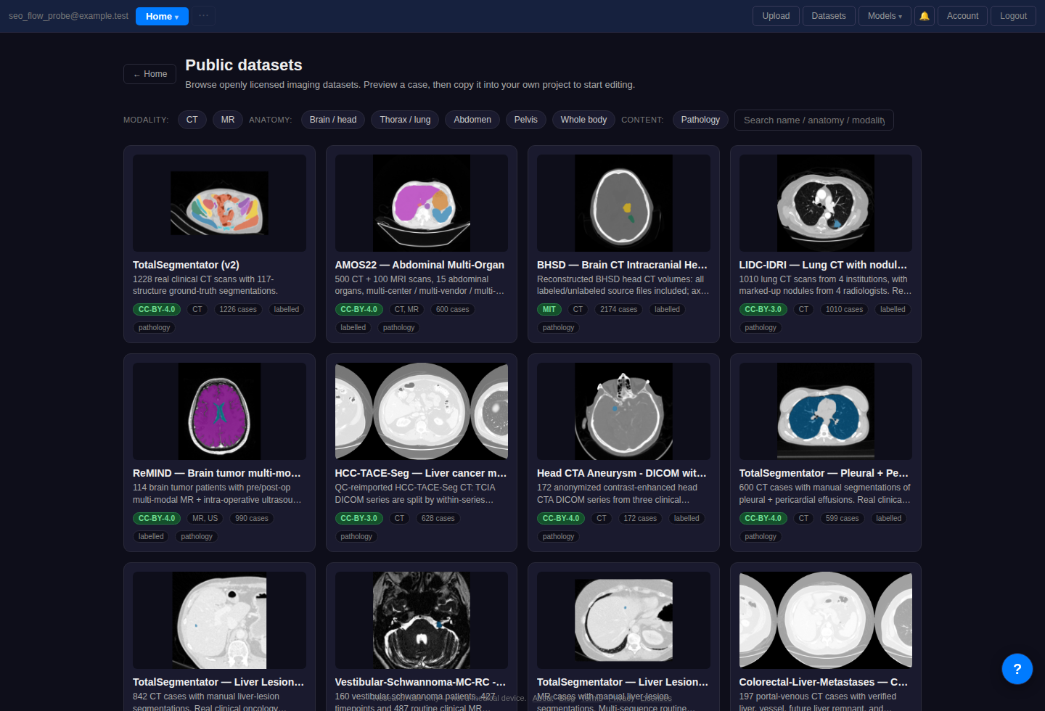1045x711 pixels.
Task: Open TotalSegmentator Pleural thumbnail image
Action: pyautogui.click(x=826, y=411)
